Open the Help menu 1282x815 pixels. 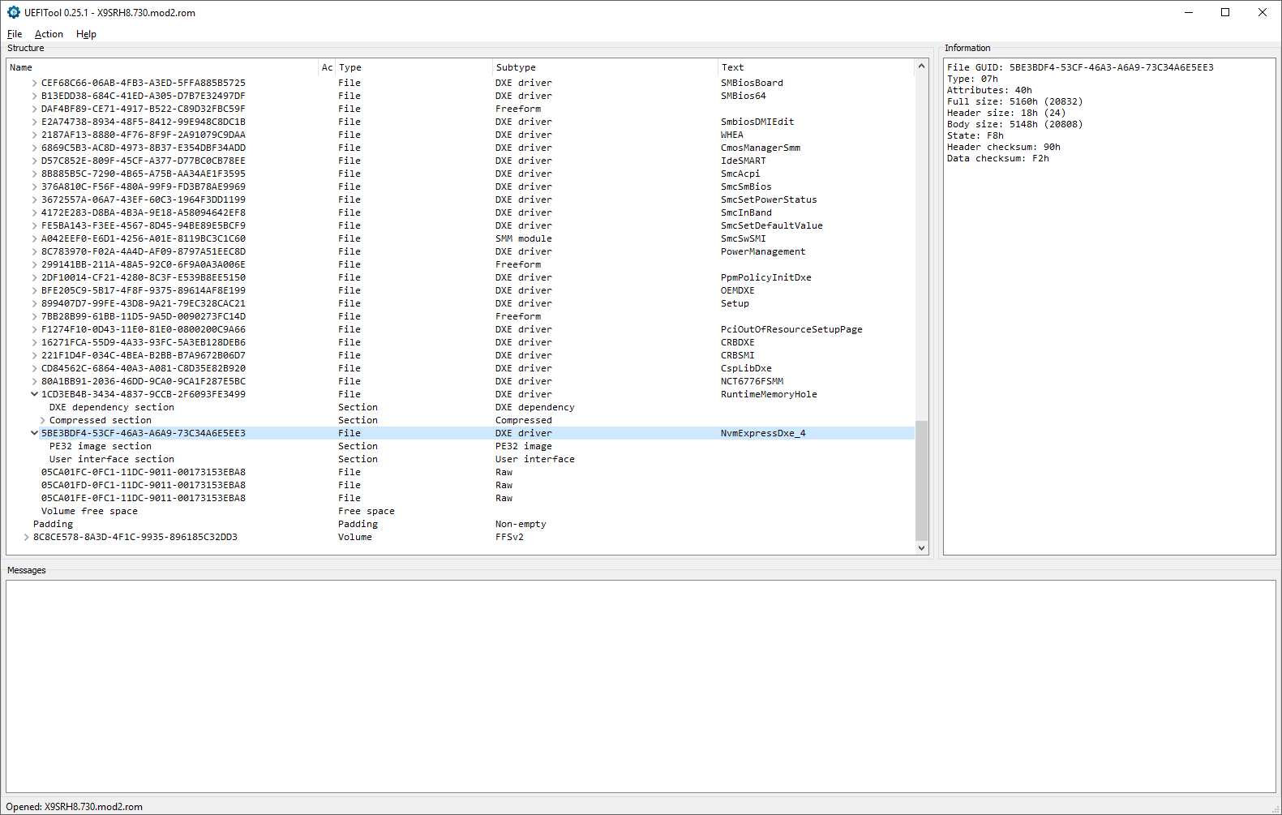point(86,34)
